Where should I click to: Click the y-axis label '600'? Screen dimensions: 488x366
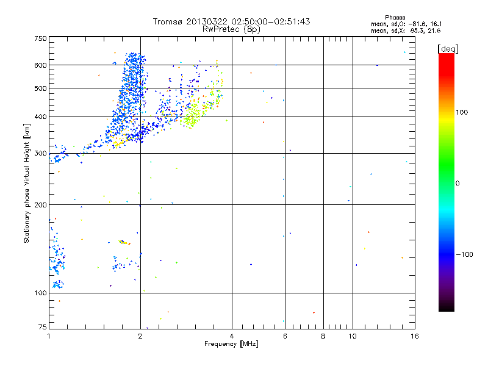pos(40,65)
